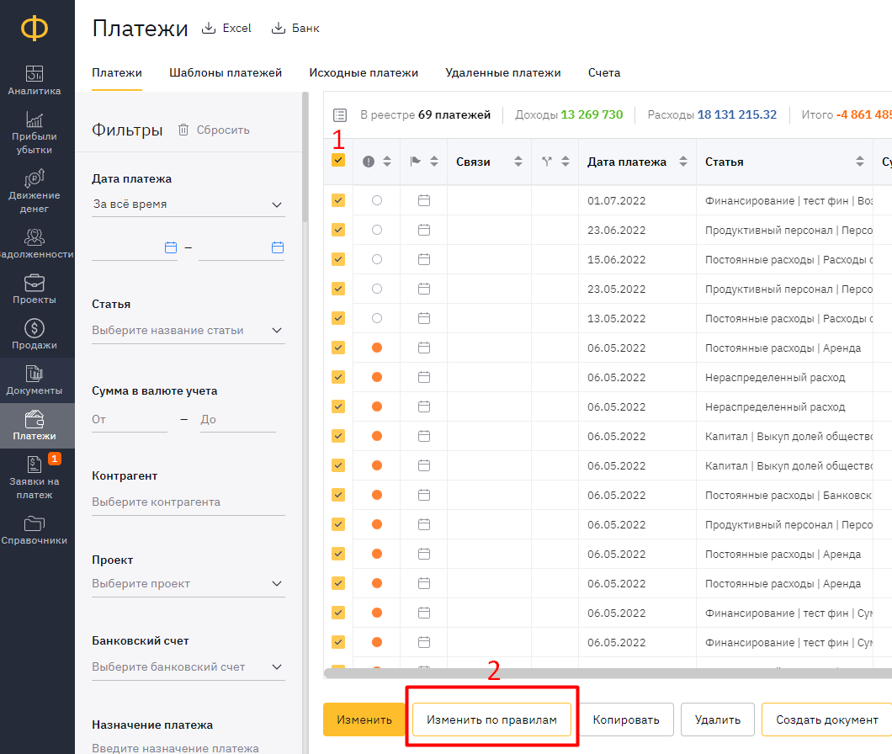This screenshot has height=754, width=892.
Task: Open start date calendar picker
Action: 171,247
